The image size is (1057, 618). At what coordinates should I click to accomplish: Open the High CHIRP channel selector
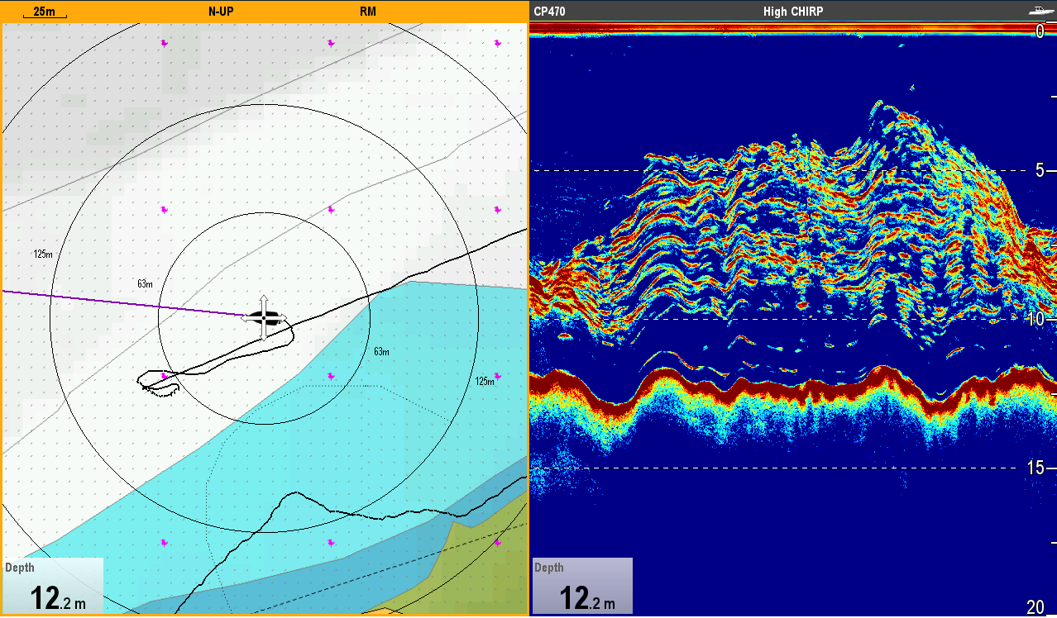click(x=792, y=12)
